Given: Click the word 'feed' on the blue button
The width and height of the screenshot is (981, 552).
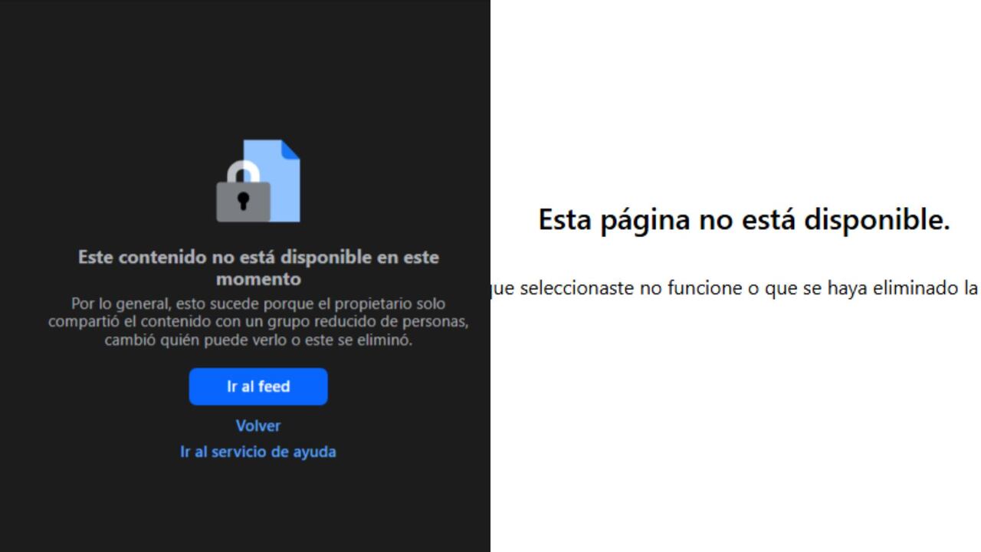Looking at the screenshot, I should 274,386.
